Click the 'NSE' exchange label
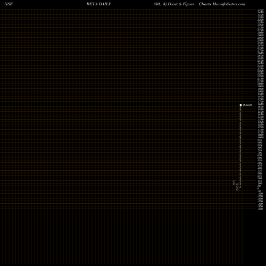Image resolution: width=266 pixels, height=266 pixels. pos(9,4)
